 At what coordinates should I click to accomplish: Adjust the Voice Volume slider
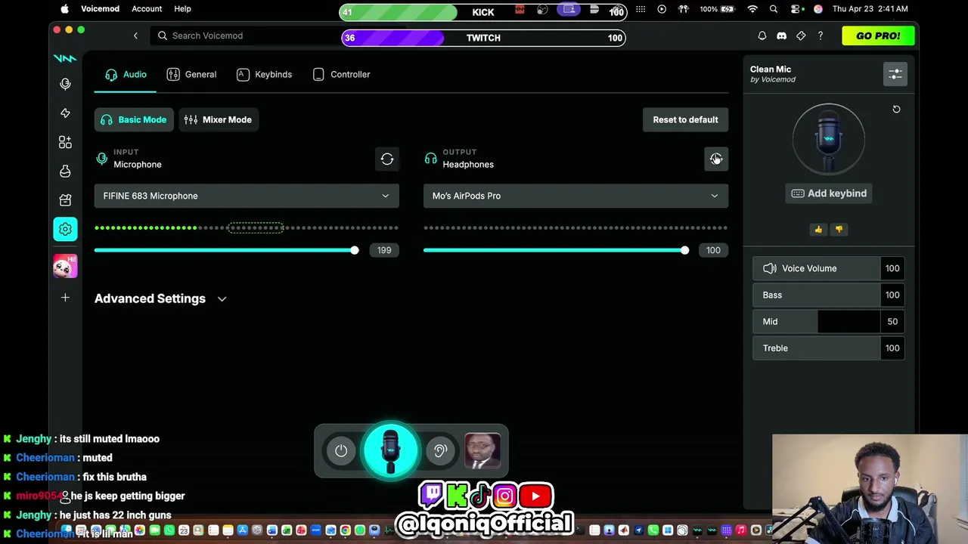click(x=829, y=268)
